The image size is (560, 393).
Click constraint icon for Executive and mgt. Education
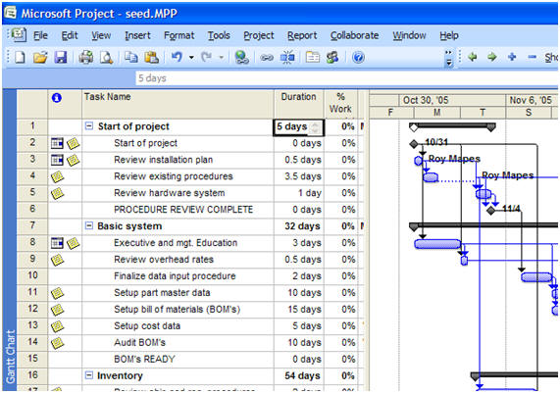[57, 243]
